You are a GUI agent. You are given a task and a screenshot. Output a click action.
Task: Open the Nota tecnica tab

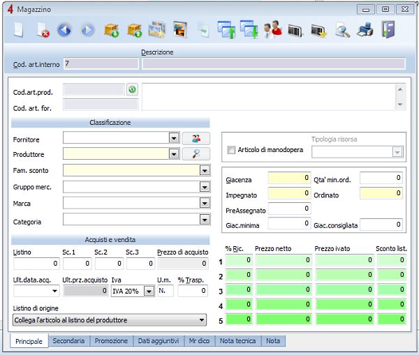(x=237, y=341)
